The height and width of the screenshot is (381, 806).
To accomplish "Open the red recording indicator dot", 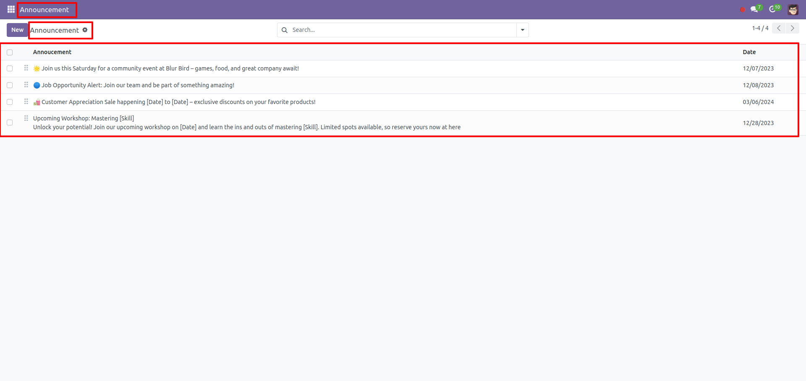I will tap(743, 10).
